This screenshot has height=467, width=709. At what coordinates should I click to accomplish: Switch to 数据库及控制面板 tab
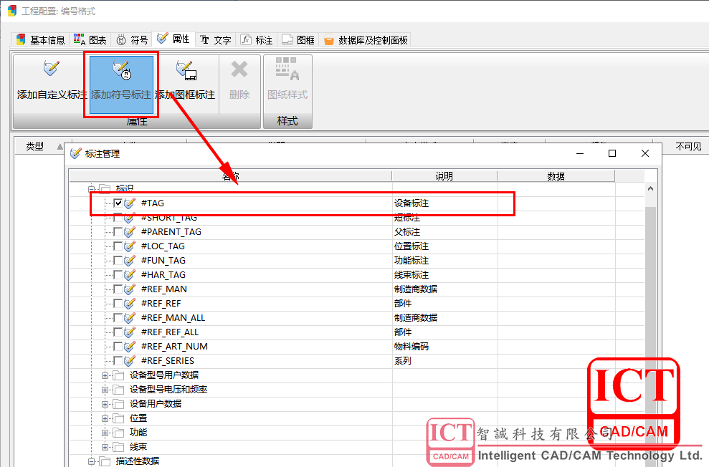click(x=366, y=40)
